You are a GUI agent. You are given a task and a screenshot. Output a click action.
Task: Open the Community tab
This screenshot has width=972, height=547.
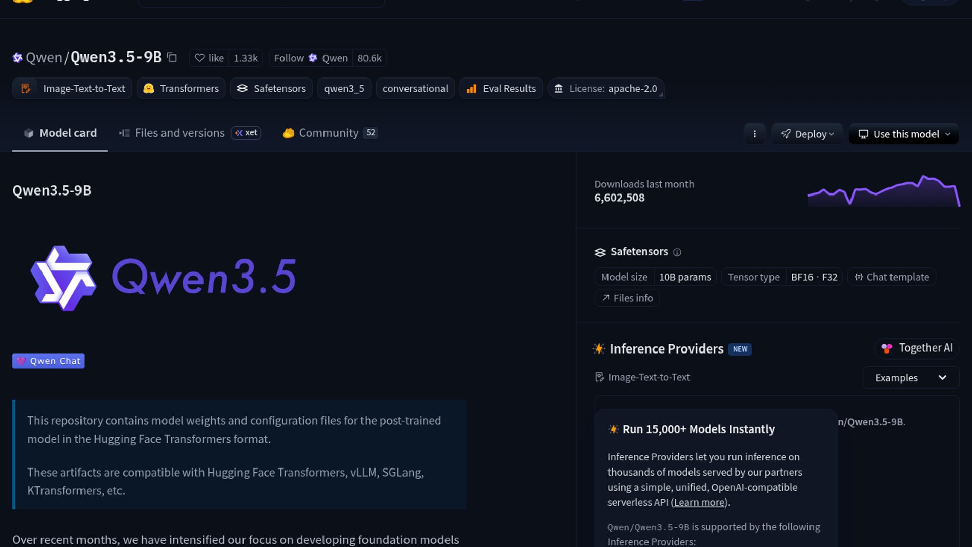pos(329,133)
